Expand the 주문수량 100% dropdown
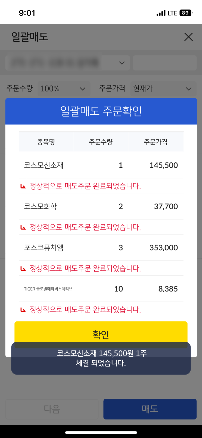The image size is (202, 438). (x=64, y=89)
